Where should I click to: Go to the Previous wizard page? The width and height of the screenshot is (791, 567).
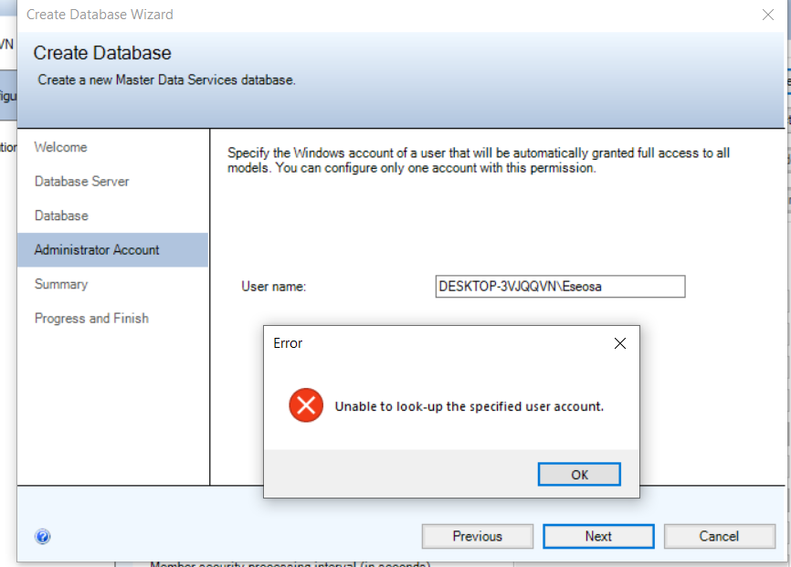(477, 536)
